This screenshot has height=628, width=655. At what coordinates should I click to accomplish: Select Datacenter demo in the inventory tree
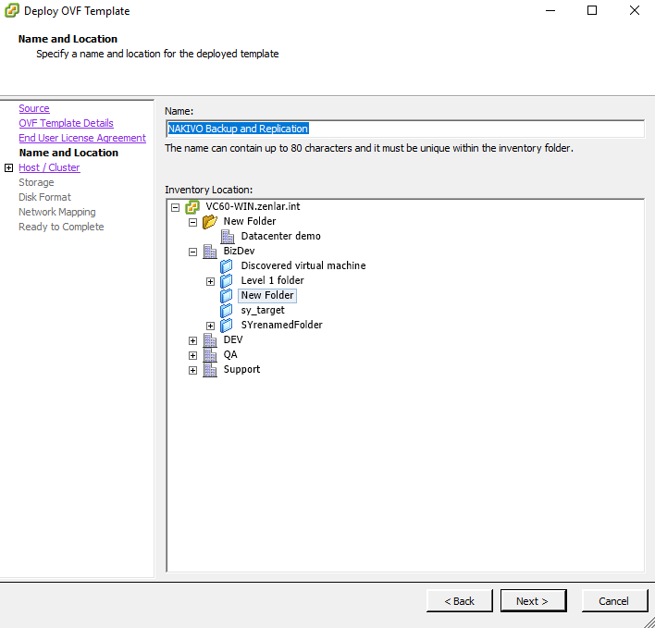(x=280, y=237)
